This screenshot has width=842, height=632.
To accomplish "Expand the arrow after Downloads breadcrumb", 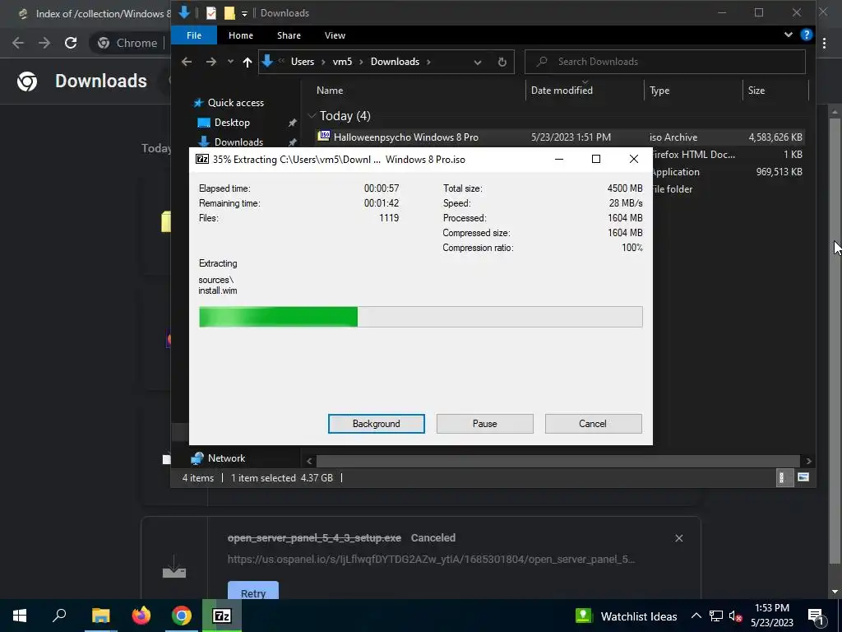I will 428,62.
